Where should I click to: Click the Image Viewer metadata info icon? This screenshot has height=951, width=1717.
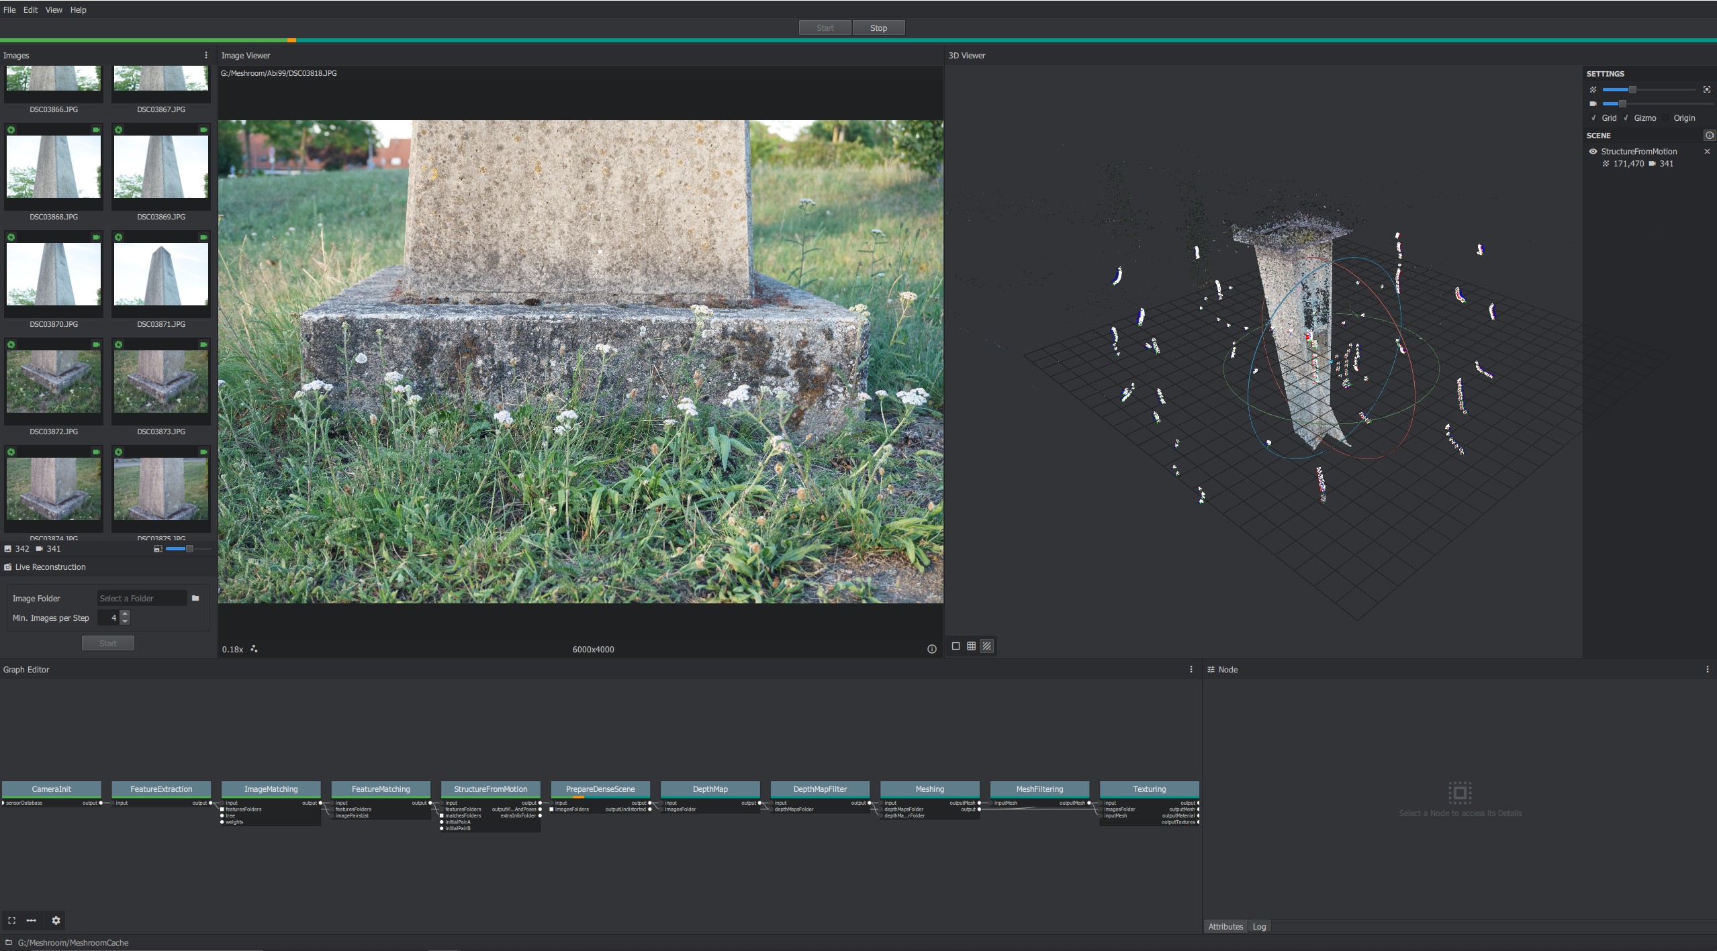[x=931, y=649]
